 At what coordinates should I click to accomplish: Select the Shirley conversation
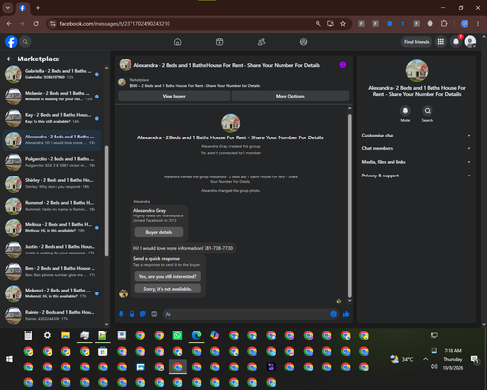(52, 183)
